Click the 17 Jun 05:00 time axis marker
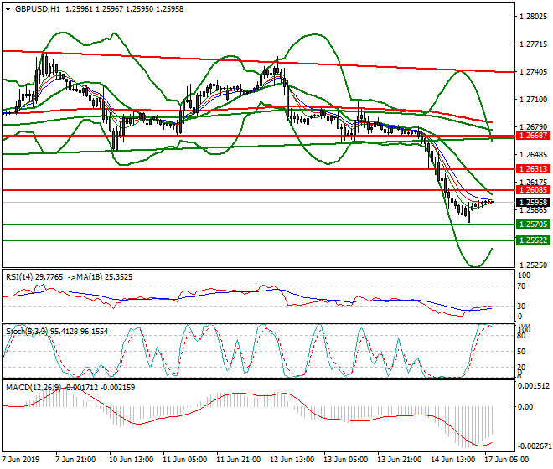This screenshot has width=553, height=469. [x=508, y=460]
